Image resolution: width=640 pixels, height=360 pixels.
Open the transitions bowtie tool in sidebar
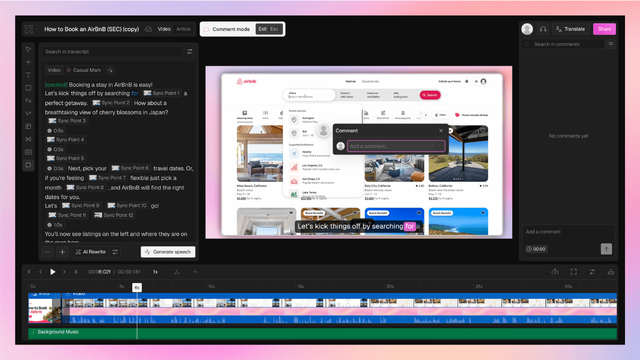(x=28, y=139)
